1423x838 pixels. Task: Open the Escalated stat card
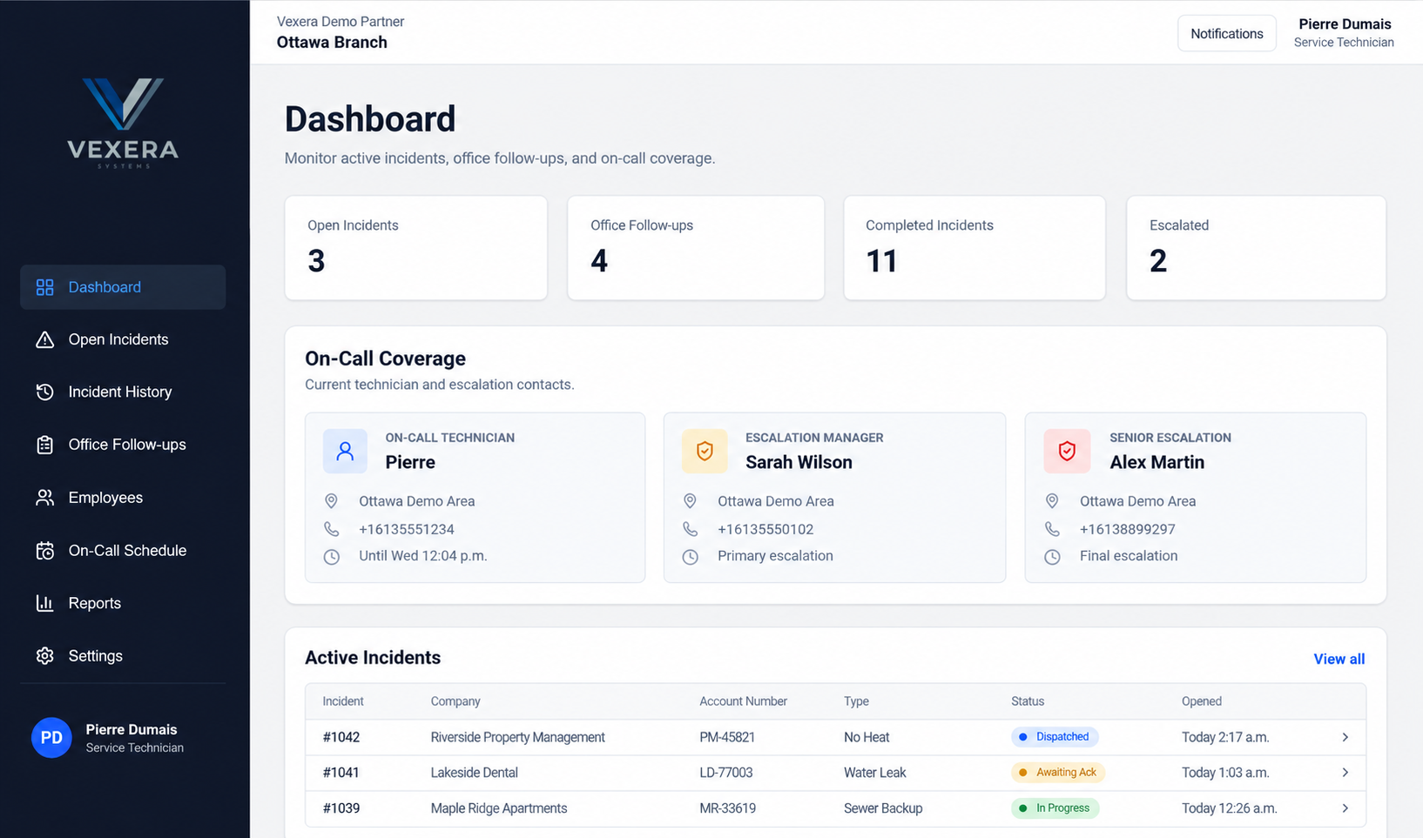[x=1256, y=248]
